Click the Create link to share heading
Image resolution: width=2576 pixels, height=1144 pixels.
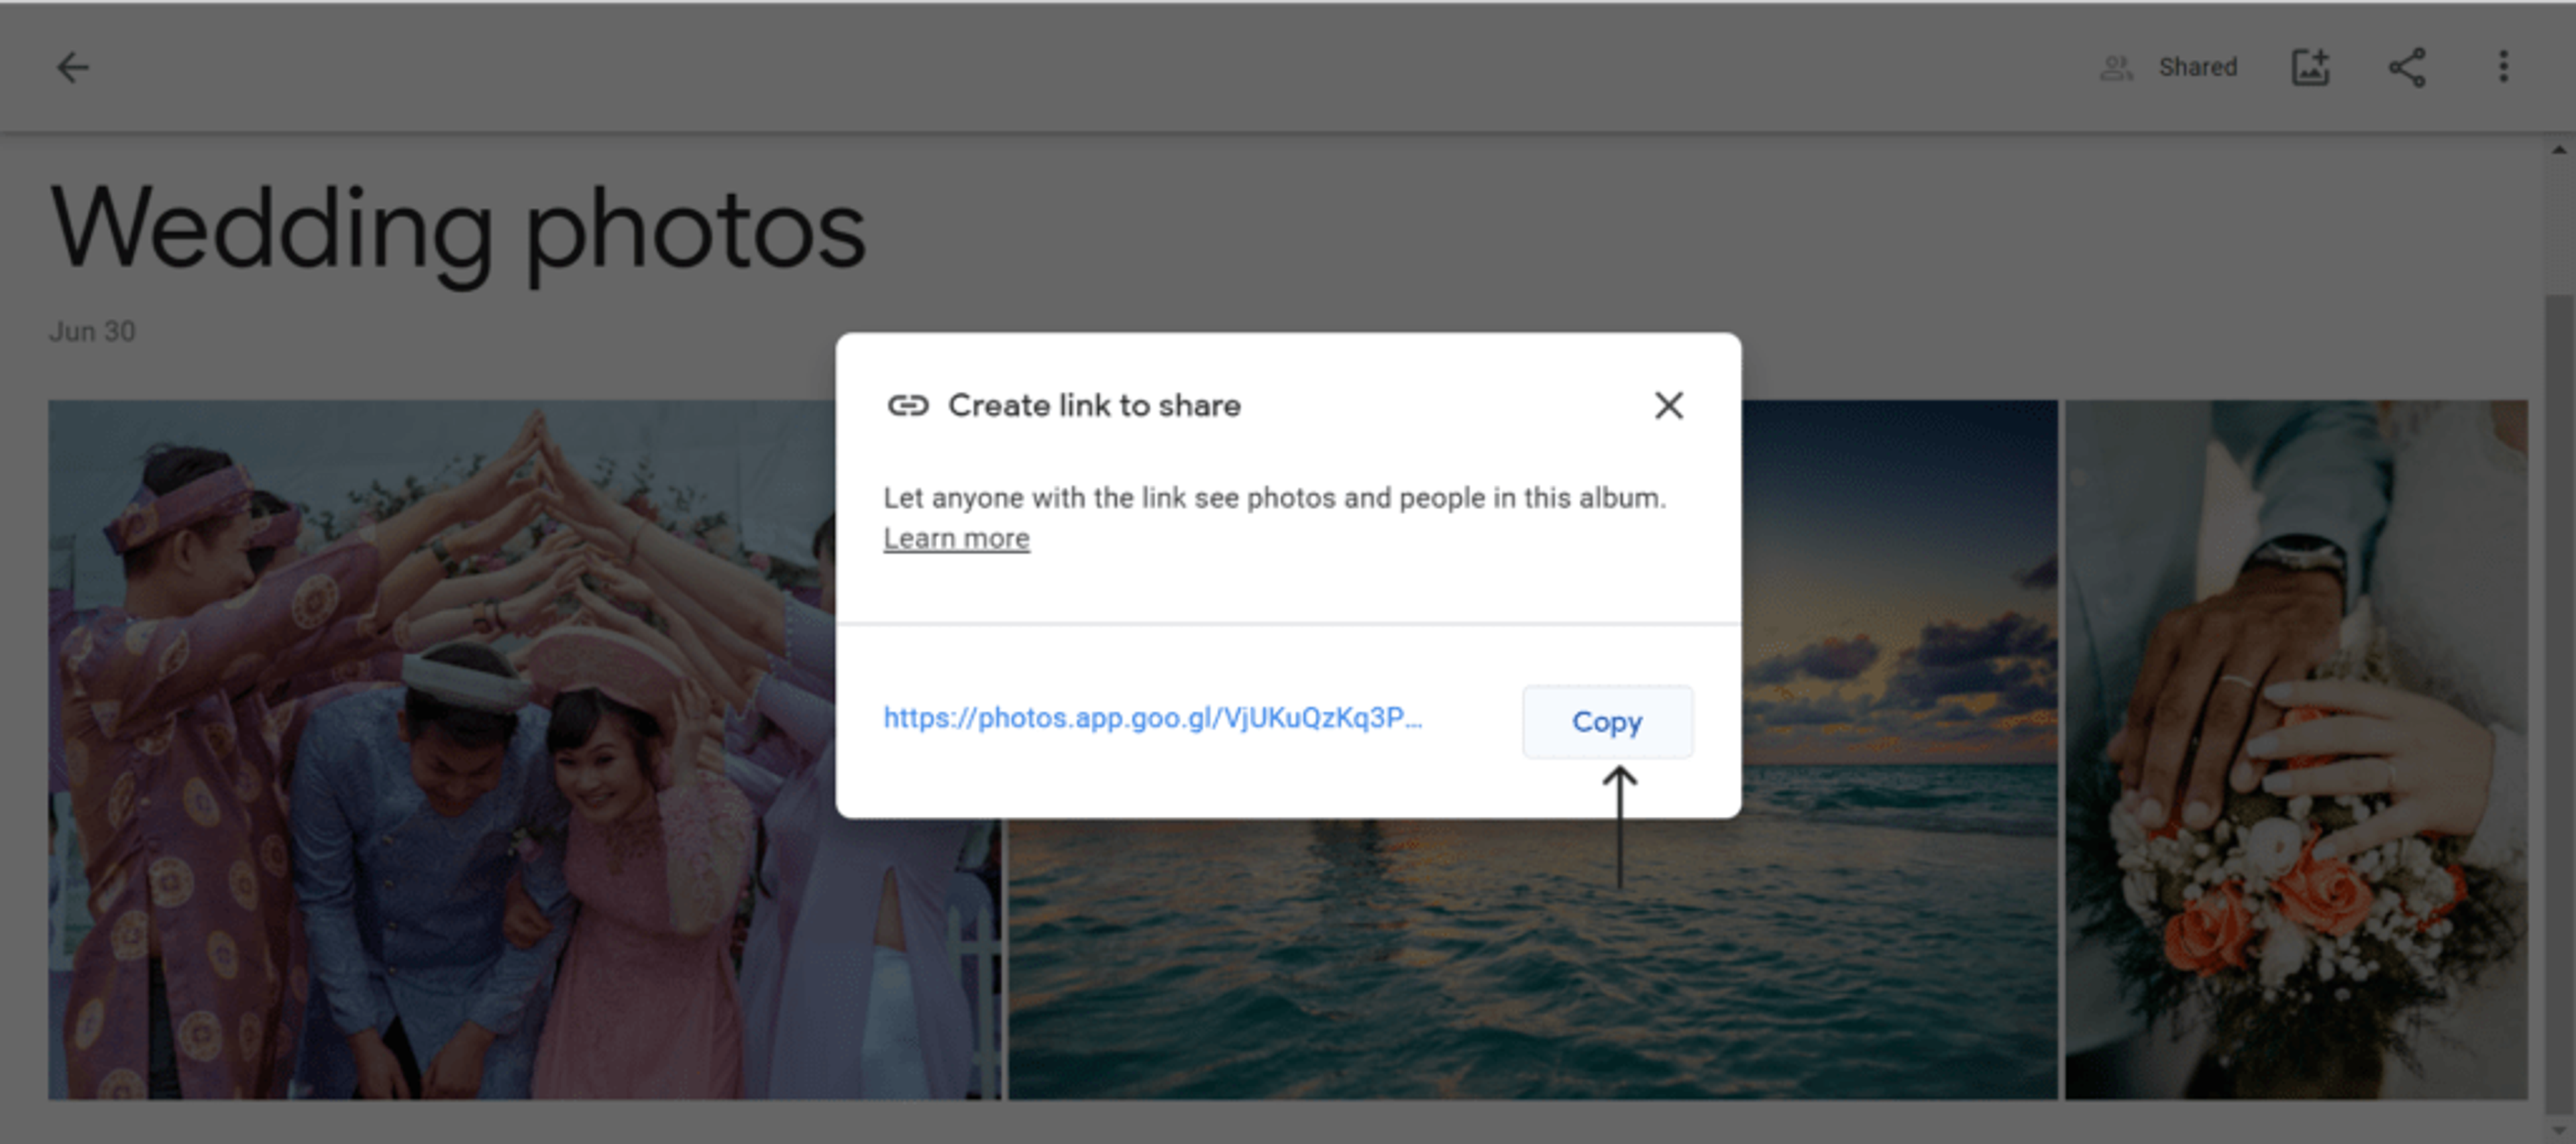(1094, 405)
